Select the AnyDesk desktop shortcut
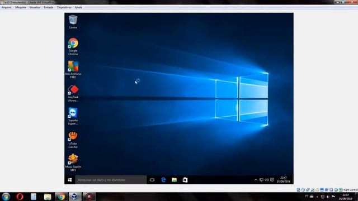The height and width of the screenshot is (201, 358). click(x=73, y=93)
